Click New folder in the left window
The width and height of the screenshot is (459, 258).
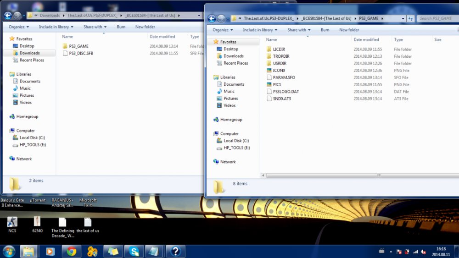(x=145, y=27)
